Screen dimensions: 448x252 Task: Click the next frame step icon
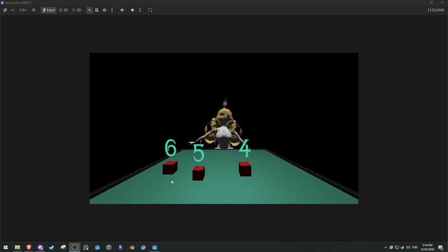12,10
